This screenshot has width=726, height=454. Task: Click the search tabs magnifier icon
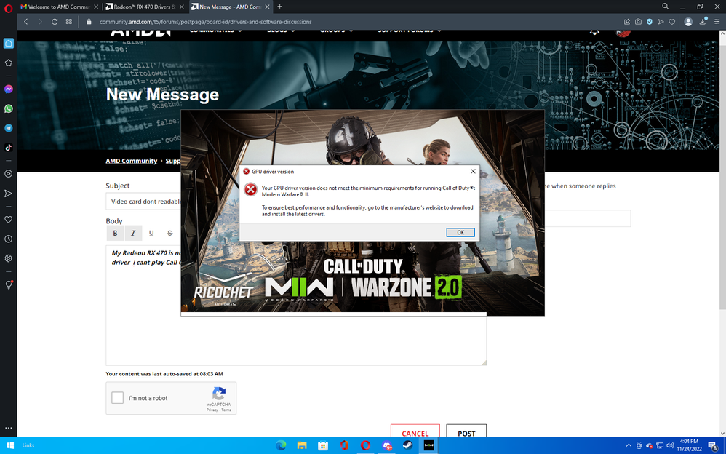tap(666, 7)
